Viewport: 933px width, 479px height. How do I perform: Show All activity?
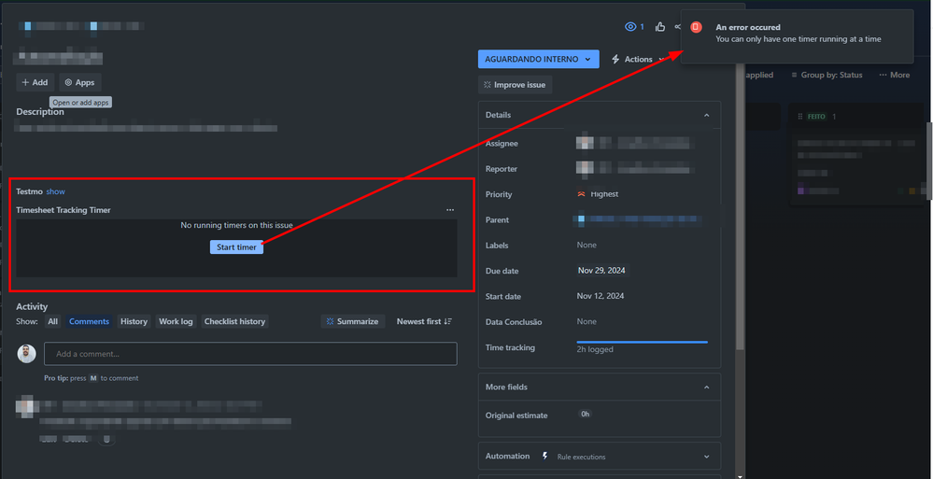(x=53, y=321)
